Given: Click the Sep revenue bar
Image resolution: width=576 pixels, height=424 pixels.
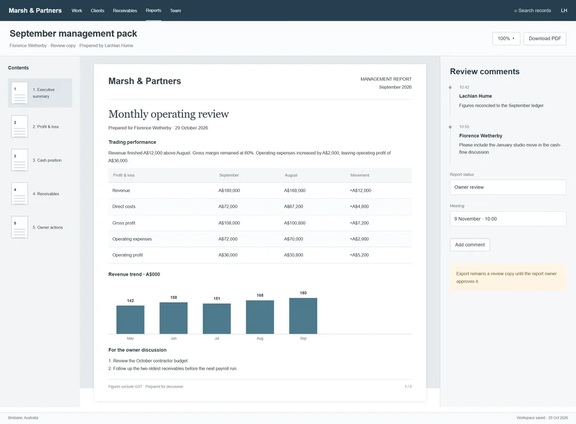Looking at the screenshot, I should click(x=303, y=316).
